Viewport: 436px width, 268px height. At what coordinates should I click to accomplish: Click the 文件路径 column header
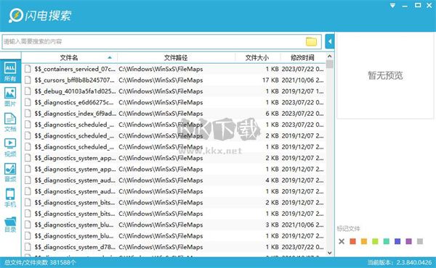176,58
